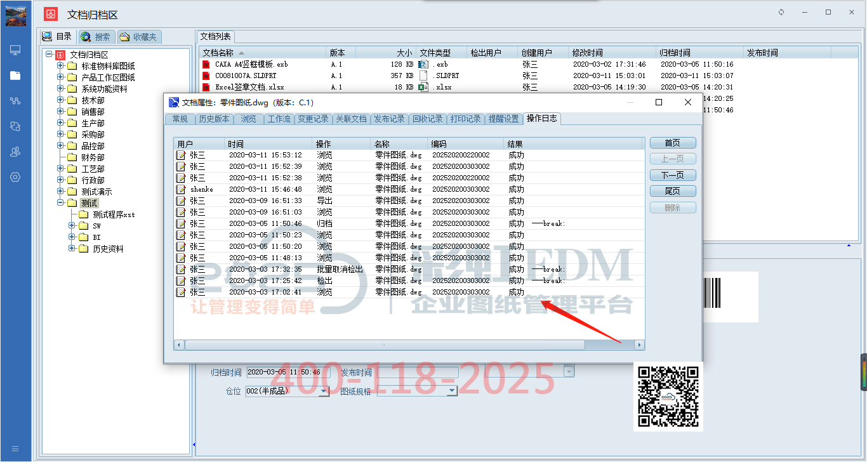Screen dimensions: 867x462
Task: Click the log icon of the 15:53:12 entry
Action: click(x=181, y=155)
